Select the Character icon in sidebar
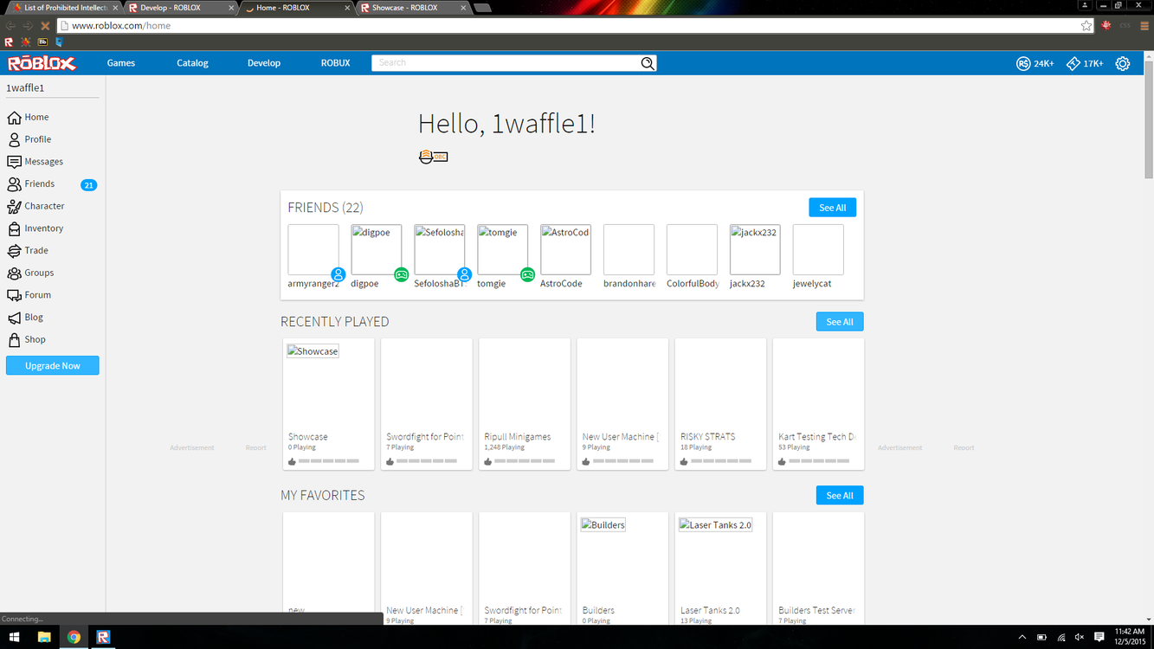This screenshot has width=1154, height=649. pyautogui.click(x=42, y=206)
